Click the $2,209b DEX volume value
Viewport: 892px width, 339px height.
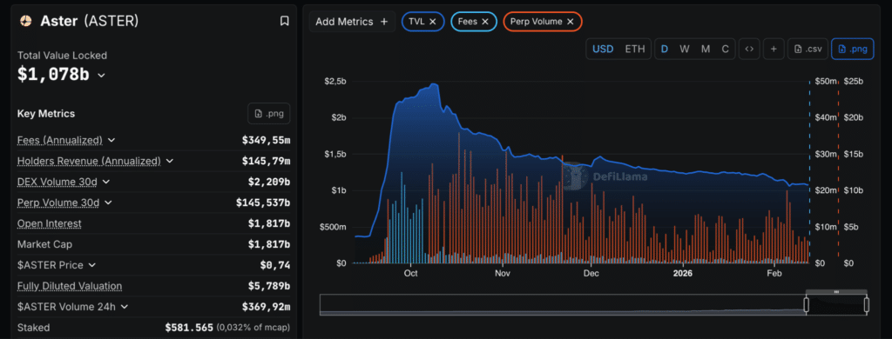[x=269, y=182]
